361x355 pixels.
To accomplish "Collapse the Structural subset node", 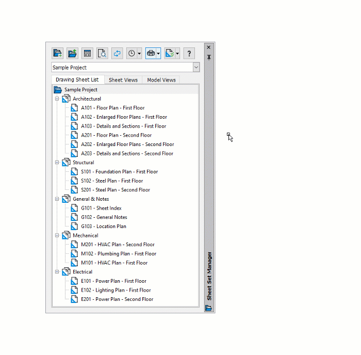I will click(57, 163).
